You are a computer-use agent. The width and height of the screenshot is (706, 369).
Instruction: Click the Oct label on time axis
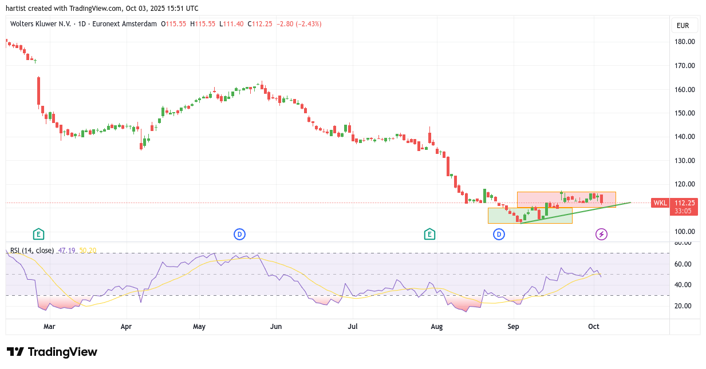tap(594, 327)
